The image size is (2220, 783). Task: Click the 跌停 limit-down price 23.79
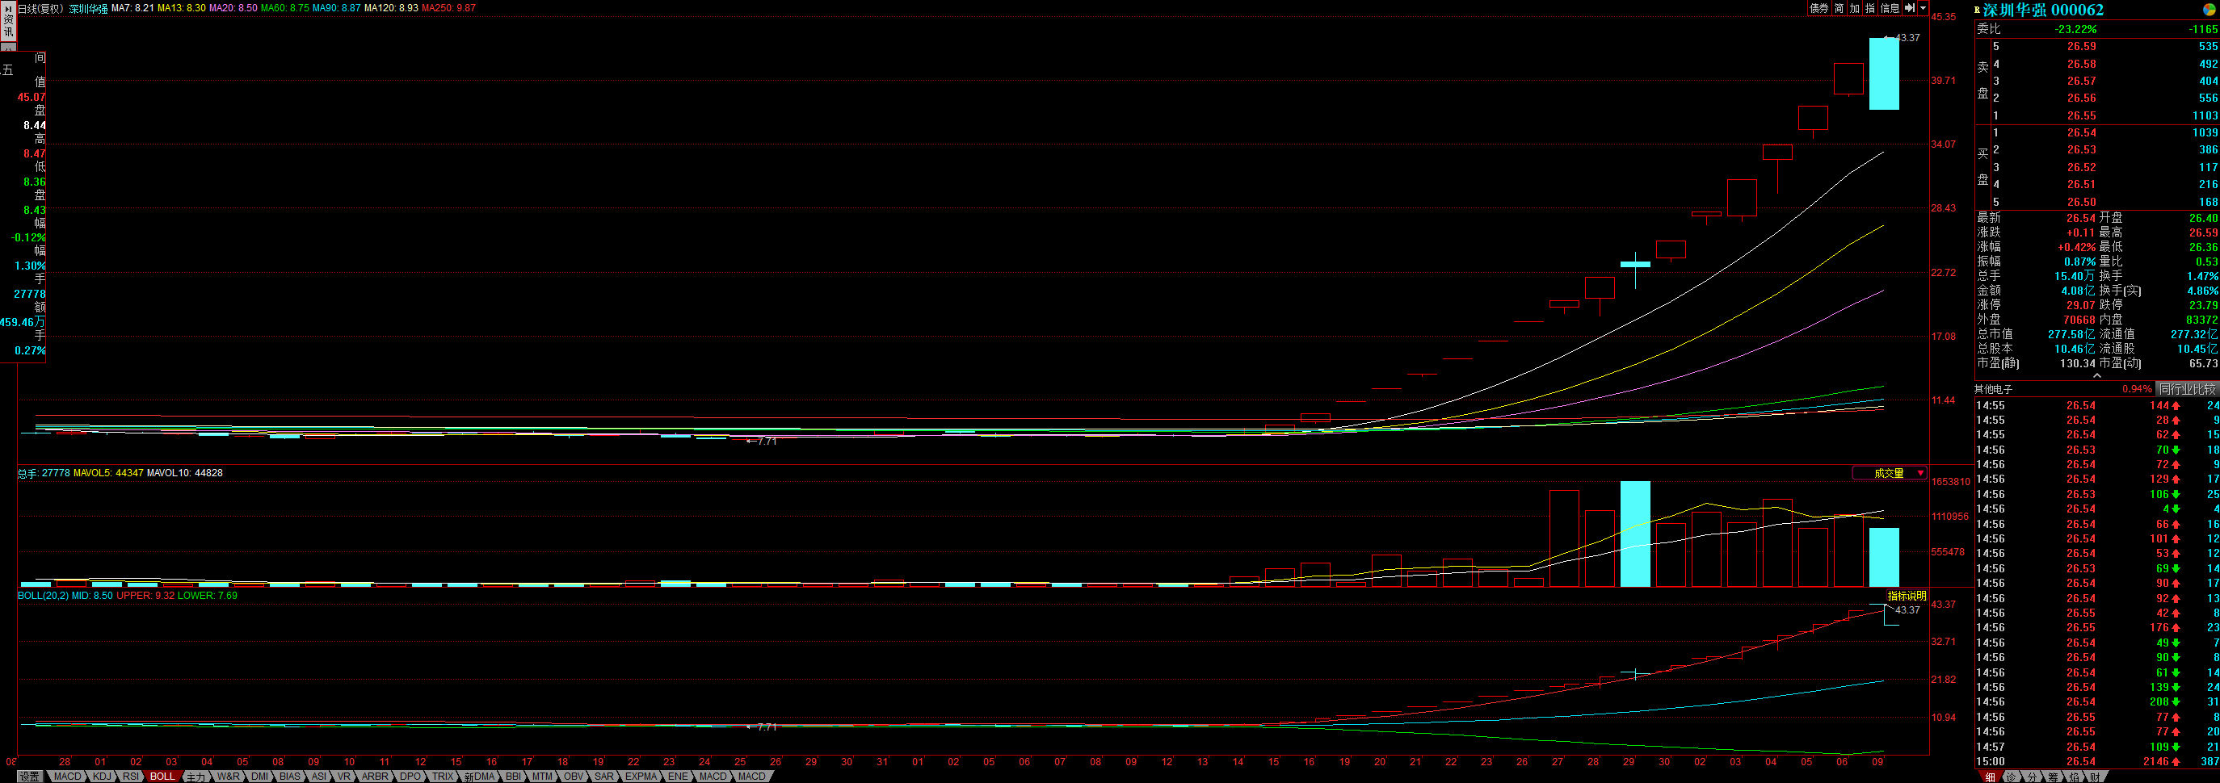(2203, 305)
